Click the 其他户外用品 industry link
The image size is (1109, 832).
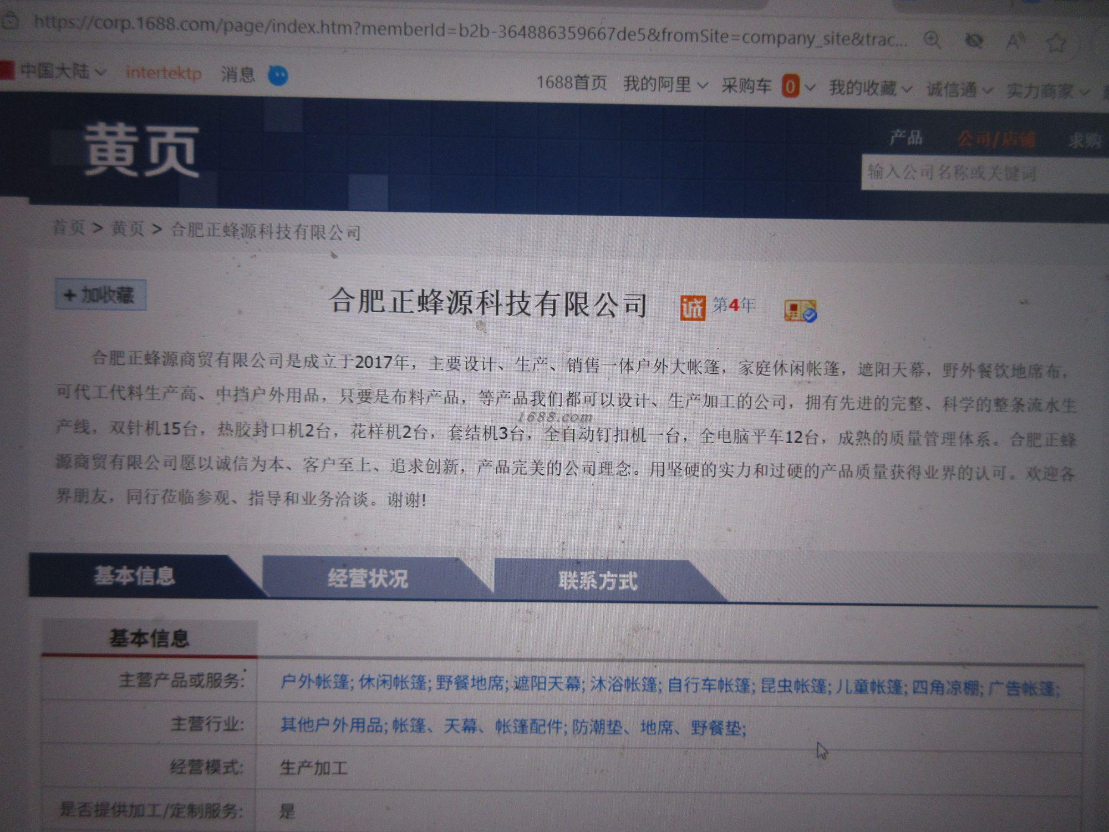(x=332, y=725)
